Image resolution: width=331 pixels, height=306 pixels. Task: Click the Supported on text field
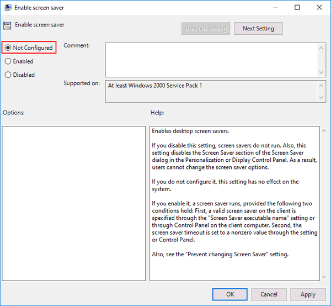(210, 91)
